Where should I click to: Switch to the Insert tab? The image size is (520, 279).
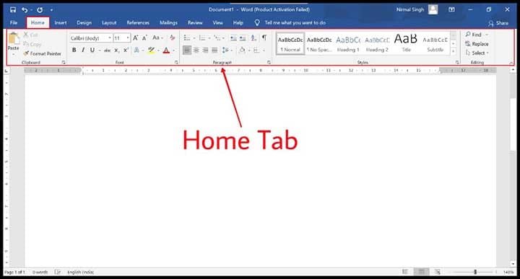coord(61,22)
